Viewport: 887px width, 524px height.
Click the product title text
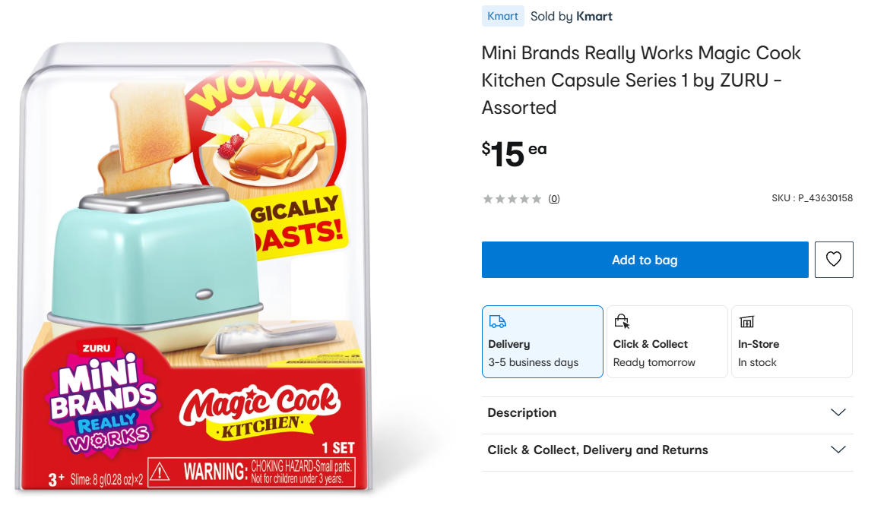641,80
